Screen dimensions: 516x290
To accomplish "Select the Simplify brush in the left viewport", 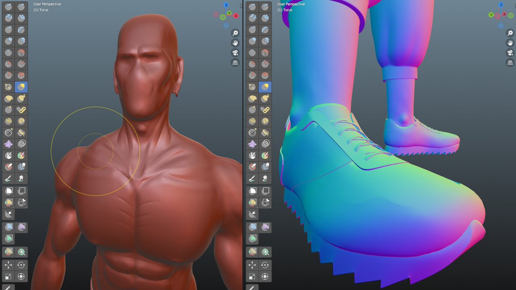I will click(21, 144).
